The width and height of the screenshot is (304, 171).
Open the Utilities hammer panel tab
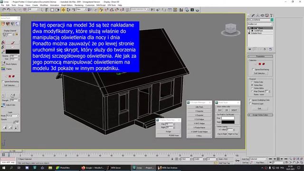point(271,15)
